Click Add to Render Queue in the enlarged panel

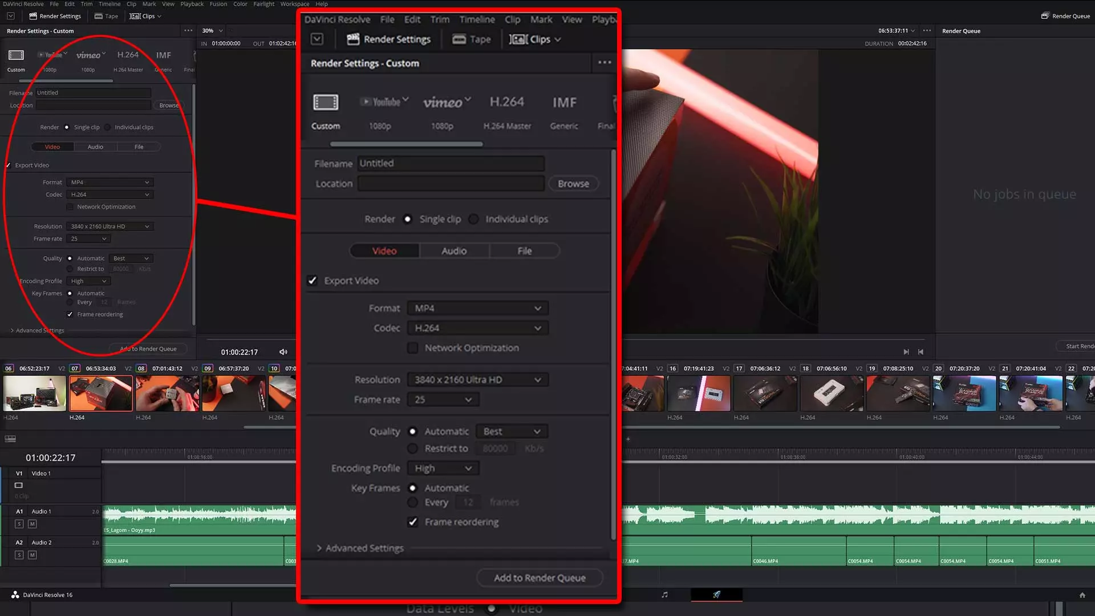pyautogui.click(x=540, y=578)
